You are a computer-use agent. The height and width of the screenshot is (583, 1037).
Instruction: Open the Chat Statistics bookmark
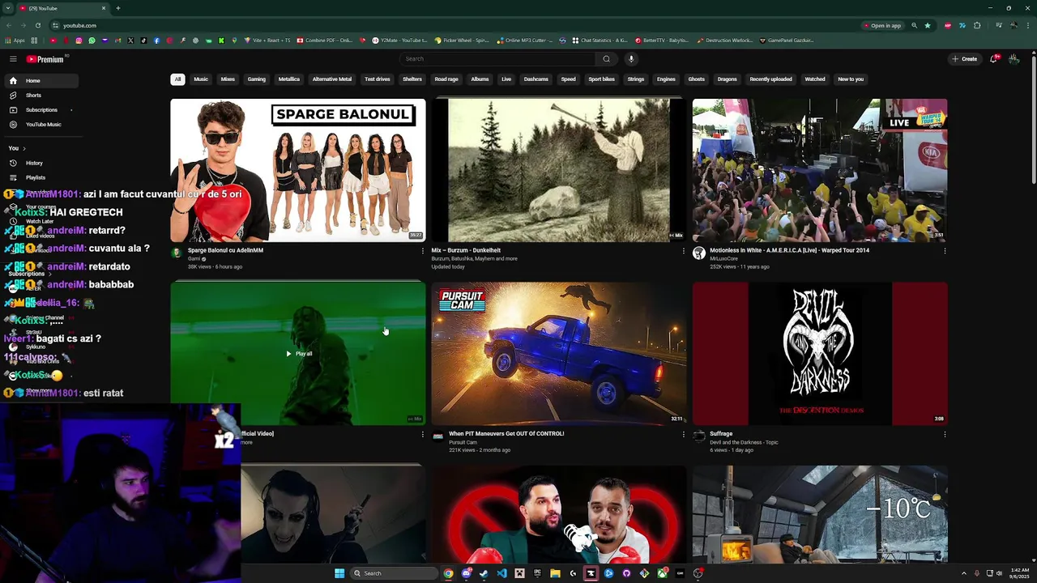600,40
